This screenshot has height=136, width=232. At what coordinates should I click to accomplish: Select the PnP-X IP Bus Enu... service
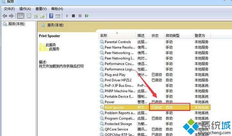tap(155, 86)
